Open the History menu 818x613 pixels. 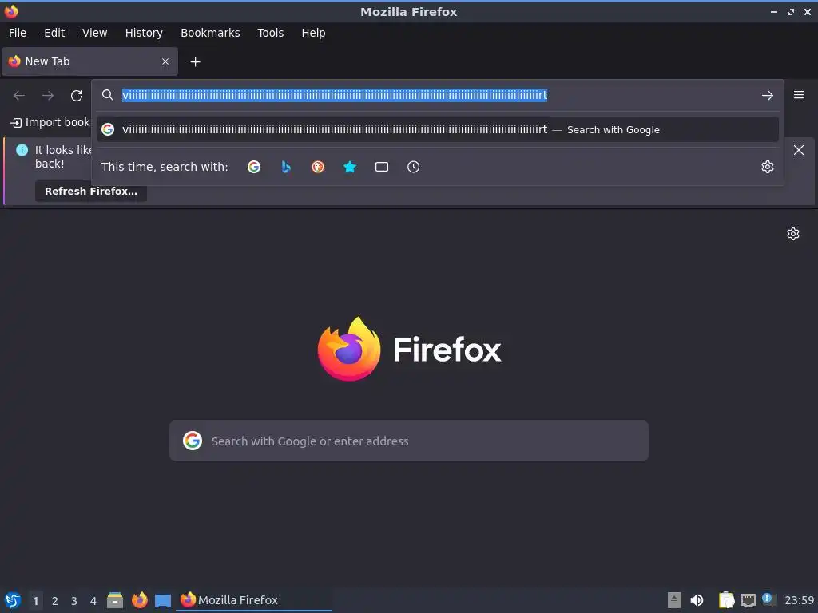pyautogui.click(x=144, y=33)
